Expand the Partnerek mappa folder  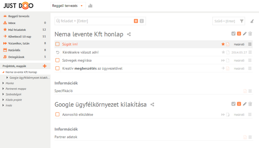(x=3, y=89)
